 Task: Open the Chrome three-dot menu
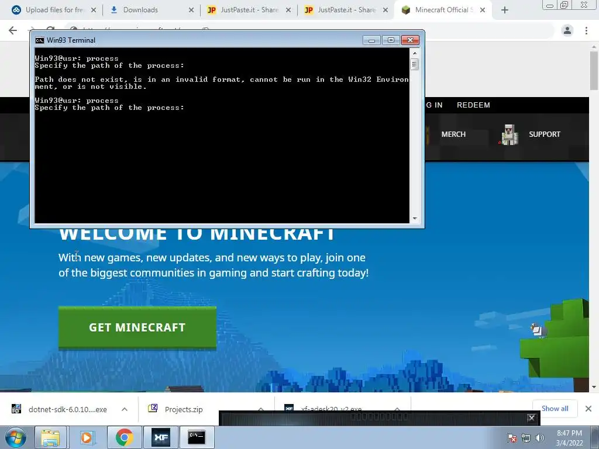[586, 30]
